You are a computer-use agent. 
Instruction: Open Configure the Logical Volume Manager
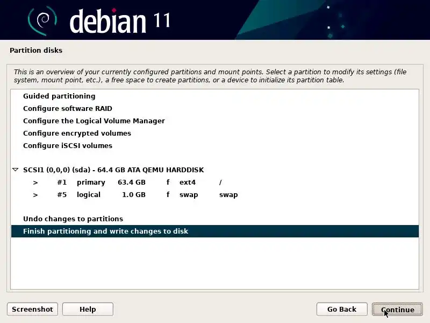[x=215, y=121]
